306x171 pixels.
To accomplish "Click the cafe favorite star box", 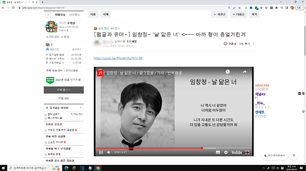I will click(x=49, y=14).
